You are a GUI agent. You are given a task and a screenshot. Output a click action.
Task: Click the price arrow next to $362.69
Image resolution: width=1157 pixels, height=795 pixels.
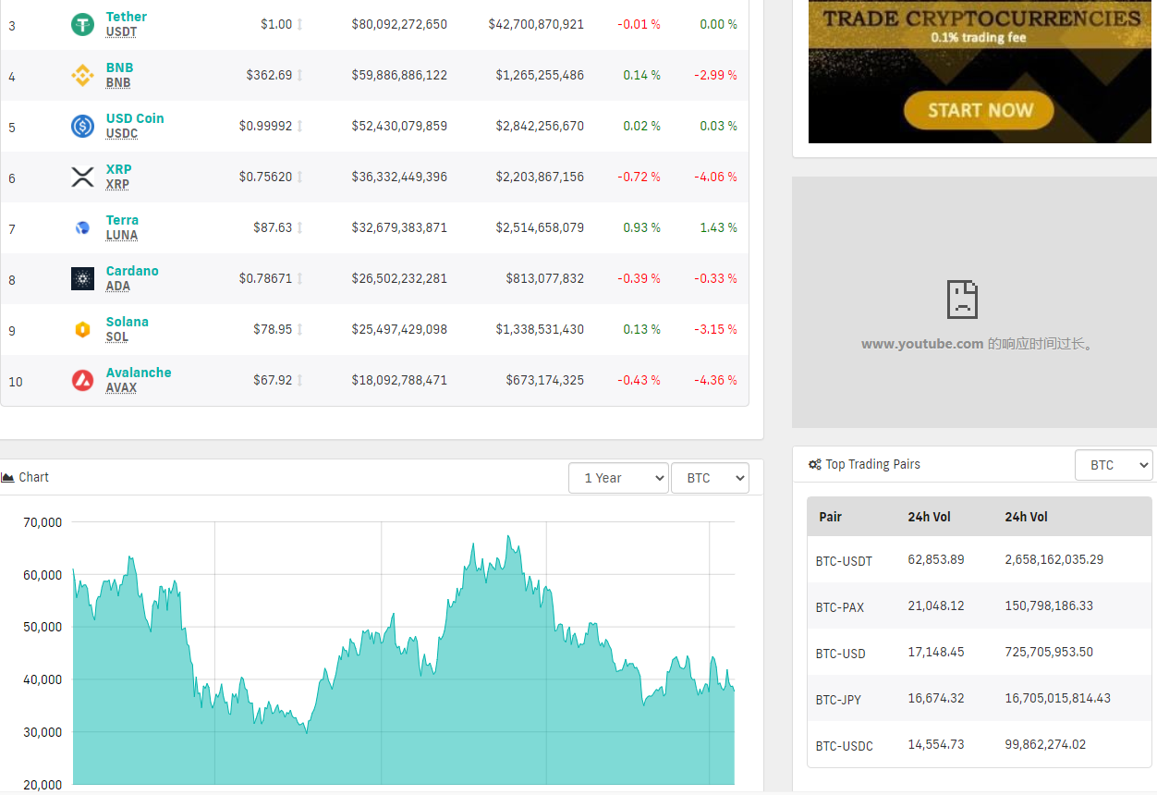299,75
